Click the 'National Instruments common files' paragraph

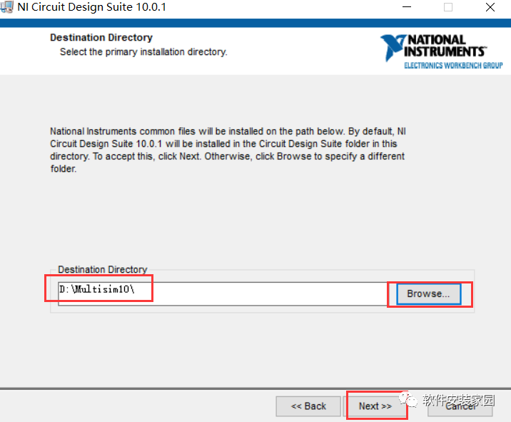click(x=228, y=150)
